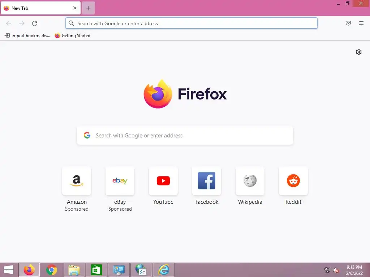Click the address bar search field
Viewport: 370px width, 277px height.
192,23
